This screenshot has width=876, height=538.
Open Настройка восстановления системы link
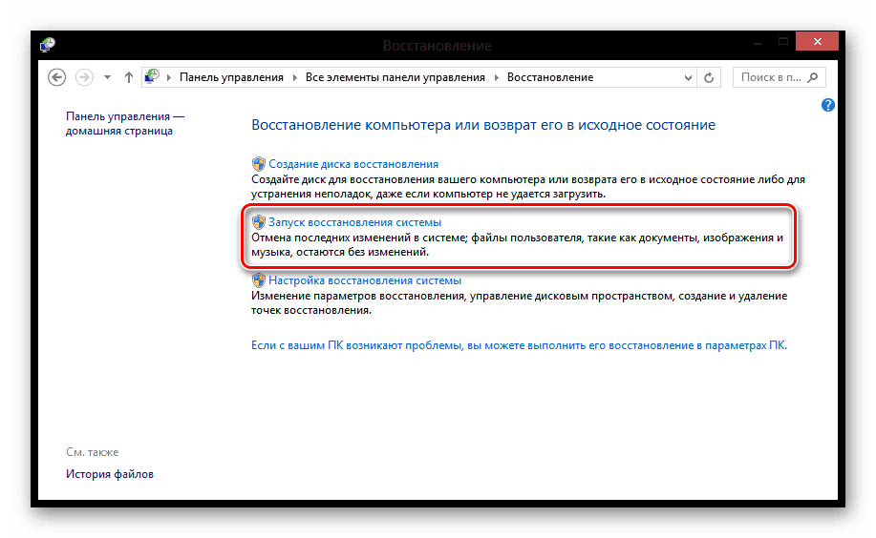point(365,280)
